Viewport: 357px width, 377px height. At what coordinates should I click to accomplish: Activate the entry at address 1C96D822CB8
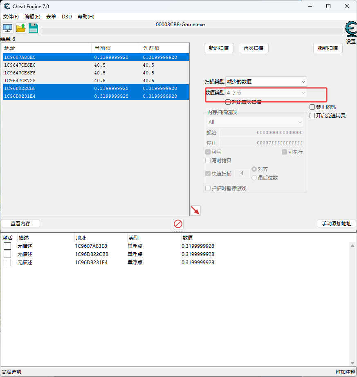click(x=7, y=254)
